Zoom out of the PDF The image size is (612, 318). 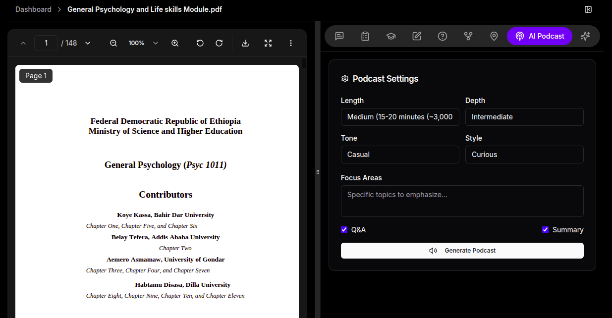click(113, 43)
